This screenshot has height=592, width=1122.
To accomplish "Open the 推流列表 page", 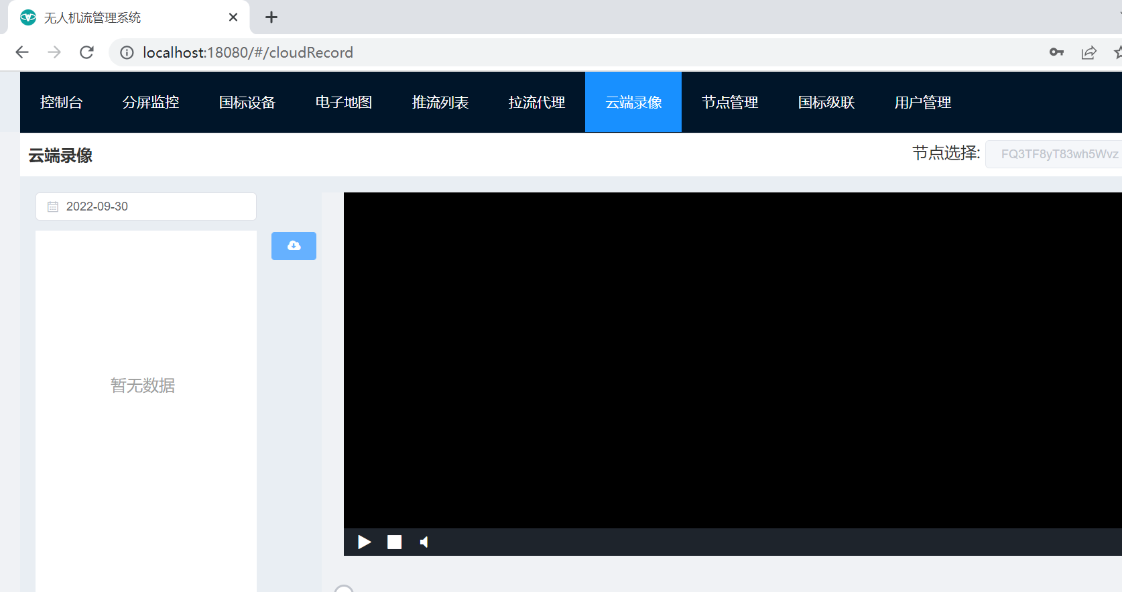I will tap(440, 102).
